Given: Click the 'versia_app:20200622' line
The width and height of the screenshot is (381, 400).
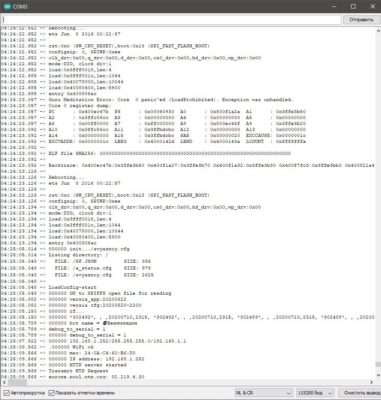Looking at the screenshot, I should [88, 299].
